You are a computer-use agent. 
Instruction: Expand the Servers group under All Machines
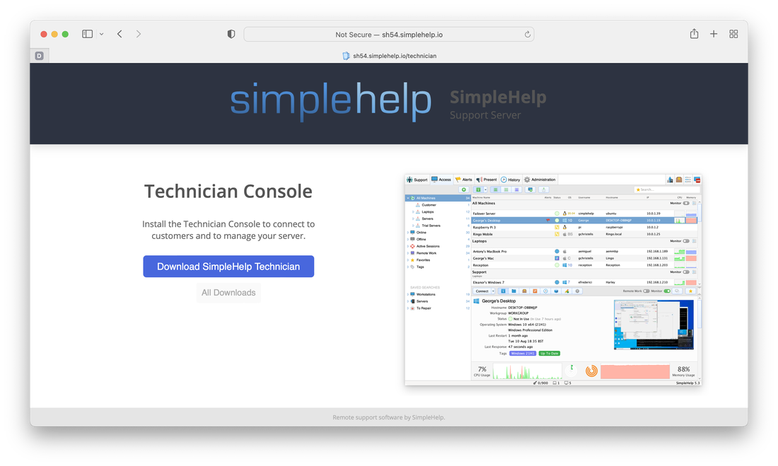pos(413,219)
